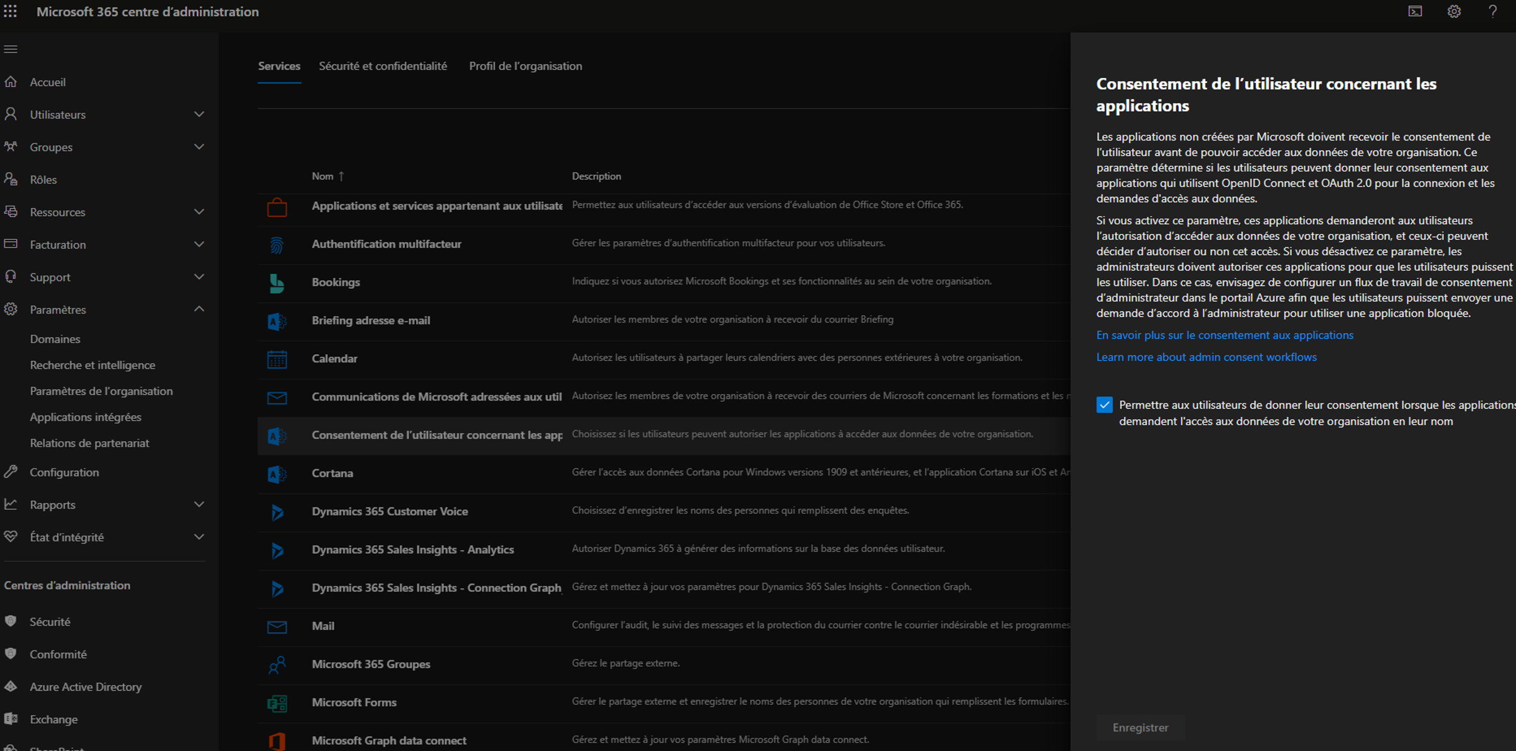Open Dynamics 365 Sales Insights - Analytics
The height and width of the screenshot is (751, 1516).
[664, 549]
